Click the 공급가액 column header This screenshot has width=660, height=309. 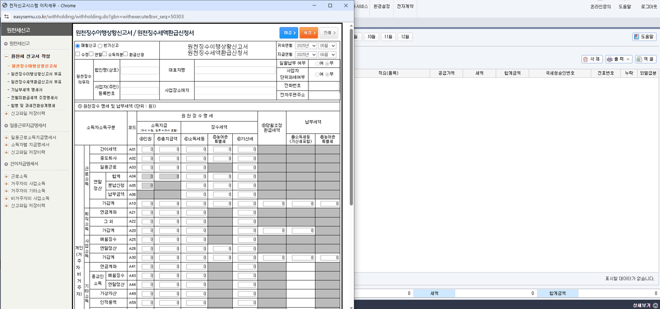coord(446,73)
